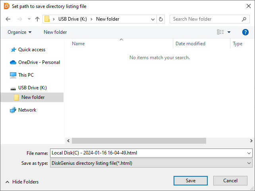Click the change view layout icon
This screenshot has height=191, width=255.
tap(220, 32)
